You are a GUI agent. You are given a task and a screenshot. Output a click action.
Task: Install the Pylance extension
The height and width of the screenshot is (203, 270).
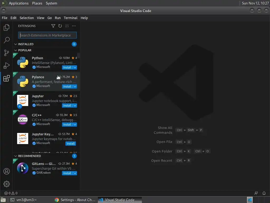[67, 86]
